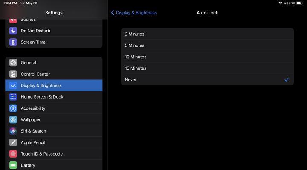
Task: Tap the Screen Time hourglass icon
Action: pos(13,42)
